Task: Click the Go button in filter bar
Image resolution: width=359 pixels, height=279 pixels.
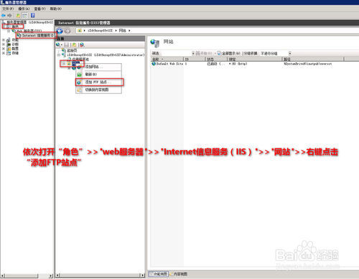Action: click(204, 53)
